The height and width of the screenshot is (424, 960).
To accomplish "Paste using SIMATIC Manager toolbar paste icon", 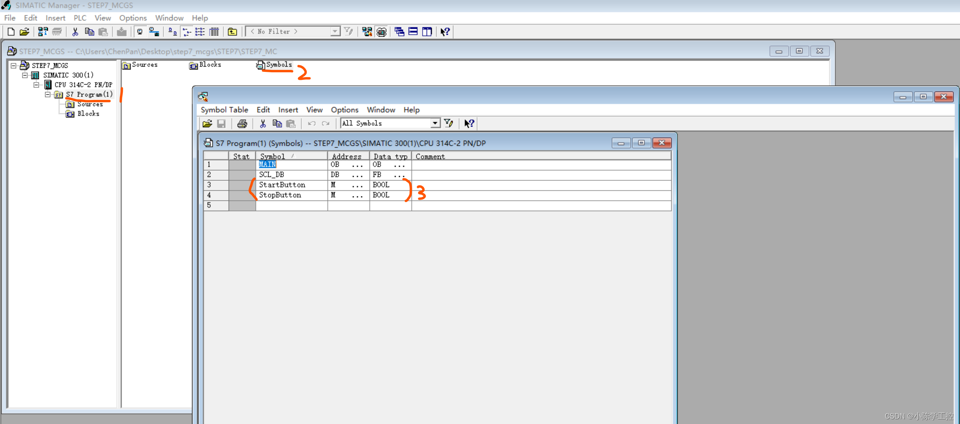I will [103, 32].
